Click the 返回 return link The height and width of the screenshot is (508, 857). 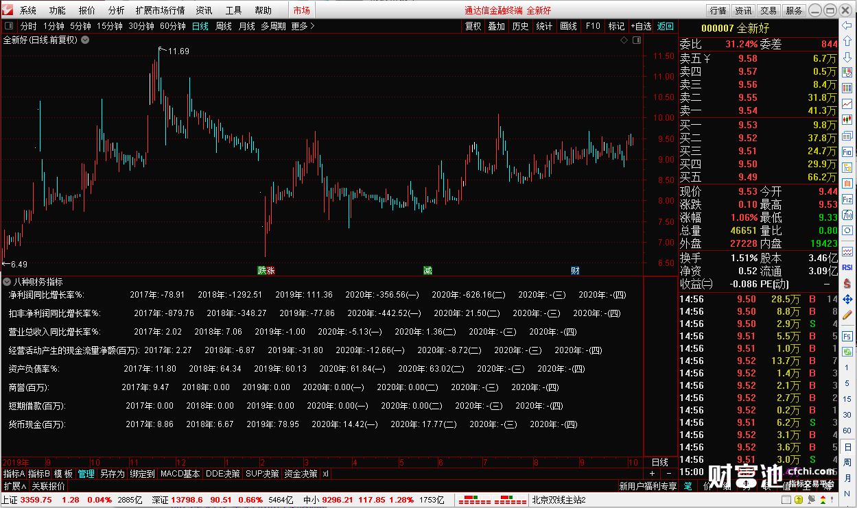click(666, 26)
